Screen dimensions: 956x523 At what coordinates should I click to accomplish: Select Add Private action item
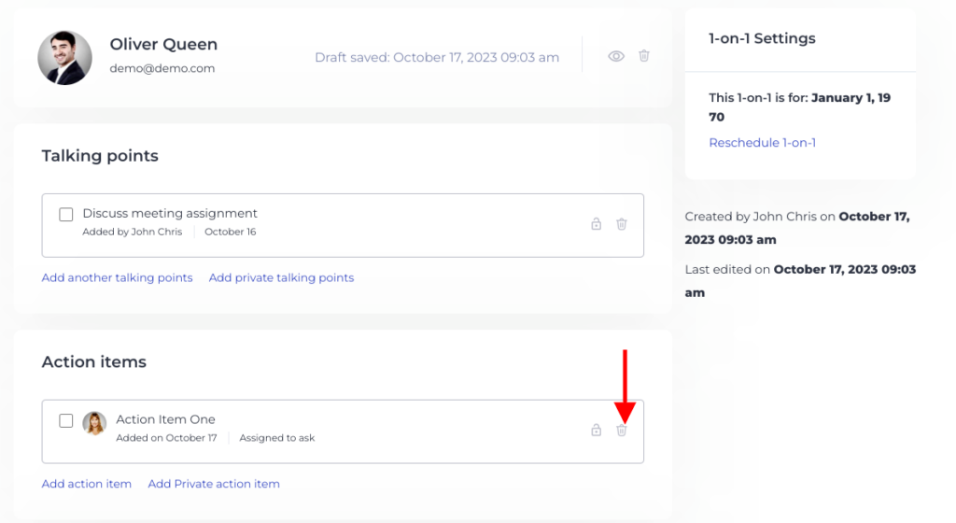point(214,484)
